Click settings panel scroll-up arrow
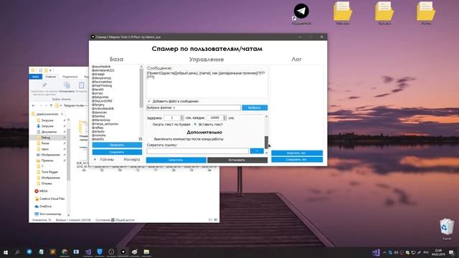Image resolution: width=459 pixels, height=258 pixels. (x=266, y=116)
